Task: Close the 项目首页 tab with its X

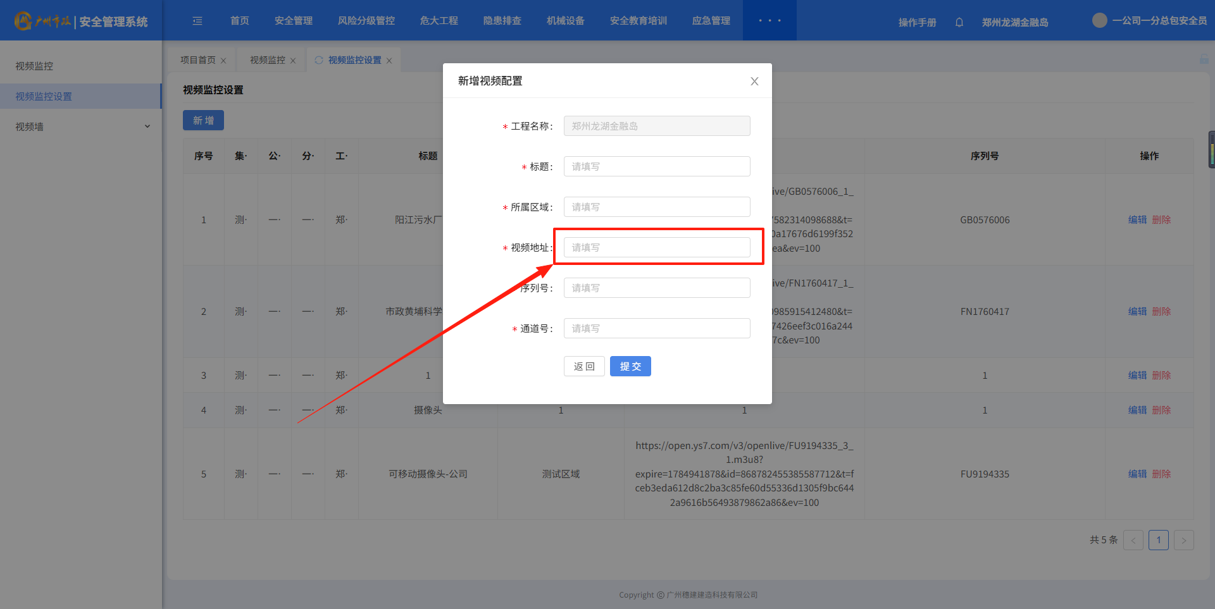Action: click(223, 61)
